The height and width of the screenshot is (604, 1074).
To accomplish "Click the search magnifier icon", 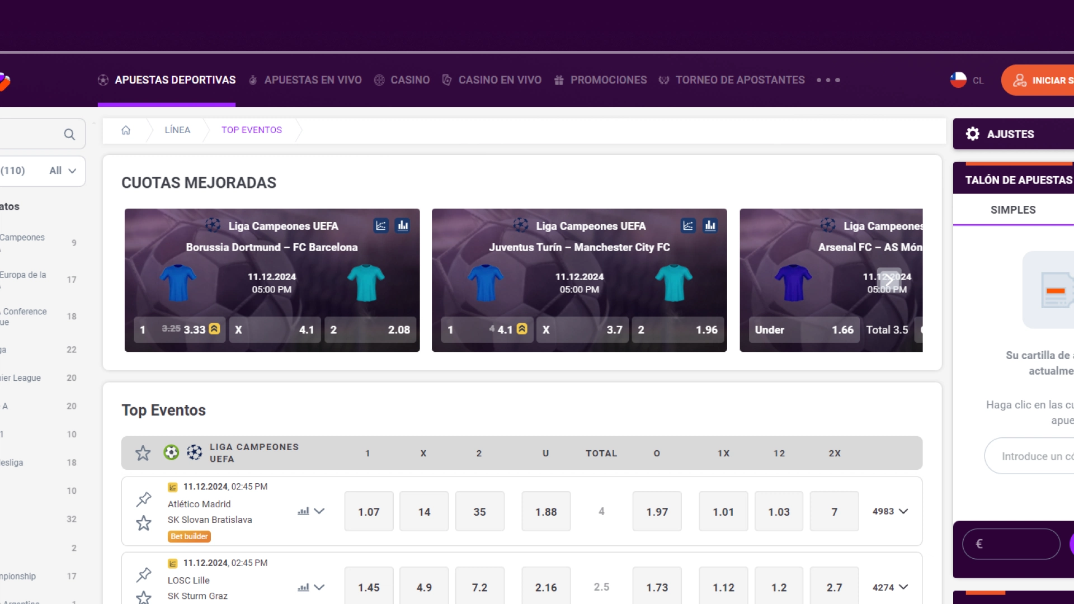I will click(x=69, y=134).
